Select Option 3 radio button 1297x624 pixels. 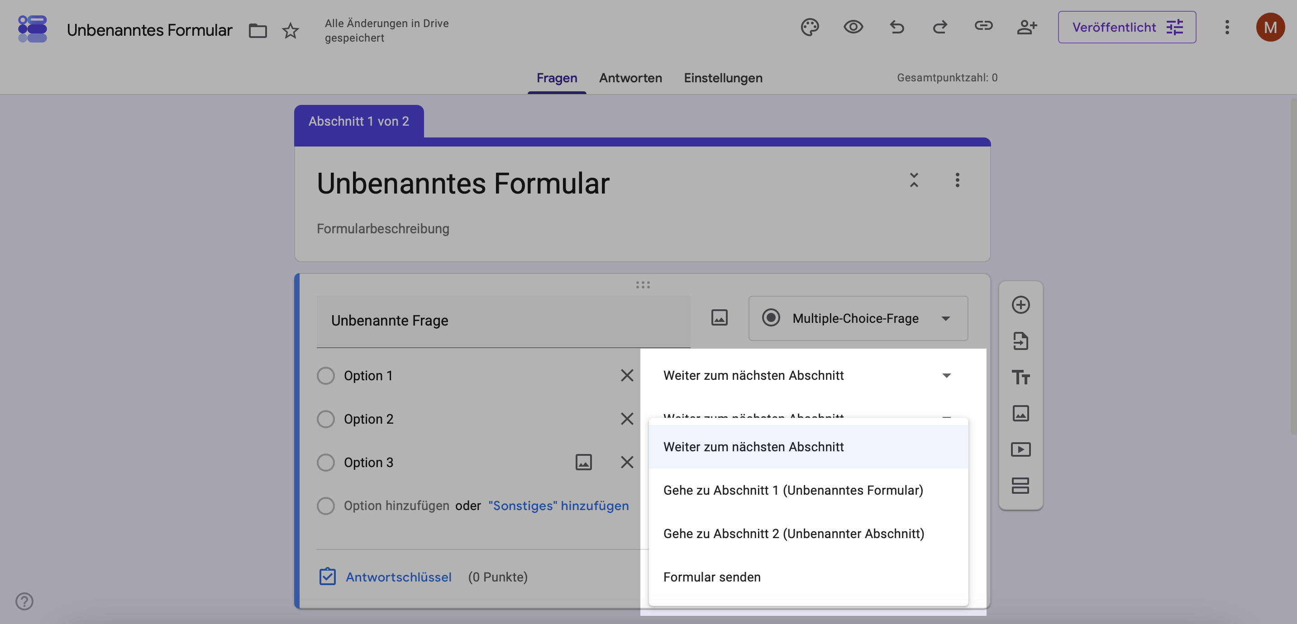pyautogui.click(x=326, y=463)
